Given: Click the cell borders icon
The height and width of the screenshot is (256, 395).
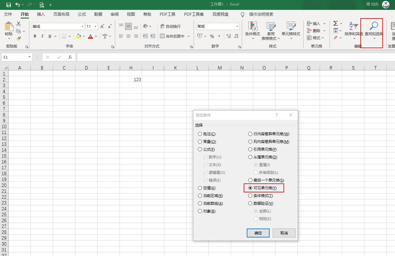Looking at the screenshot, I should coord(64,36).
